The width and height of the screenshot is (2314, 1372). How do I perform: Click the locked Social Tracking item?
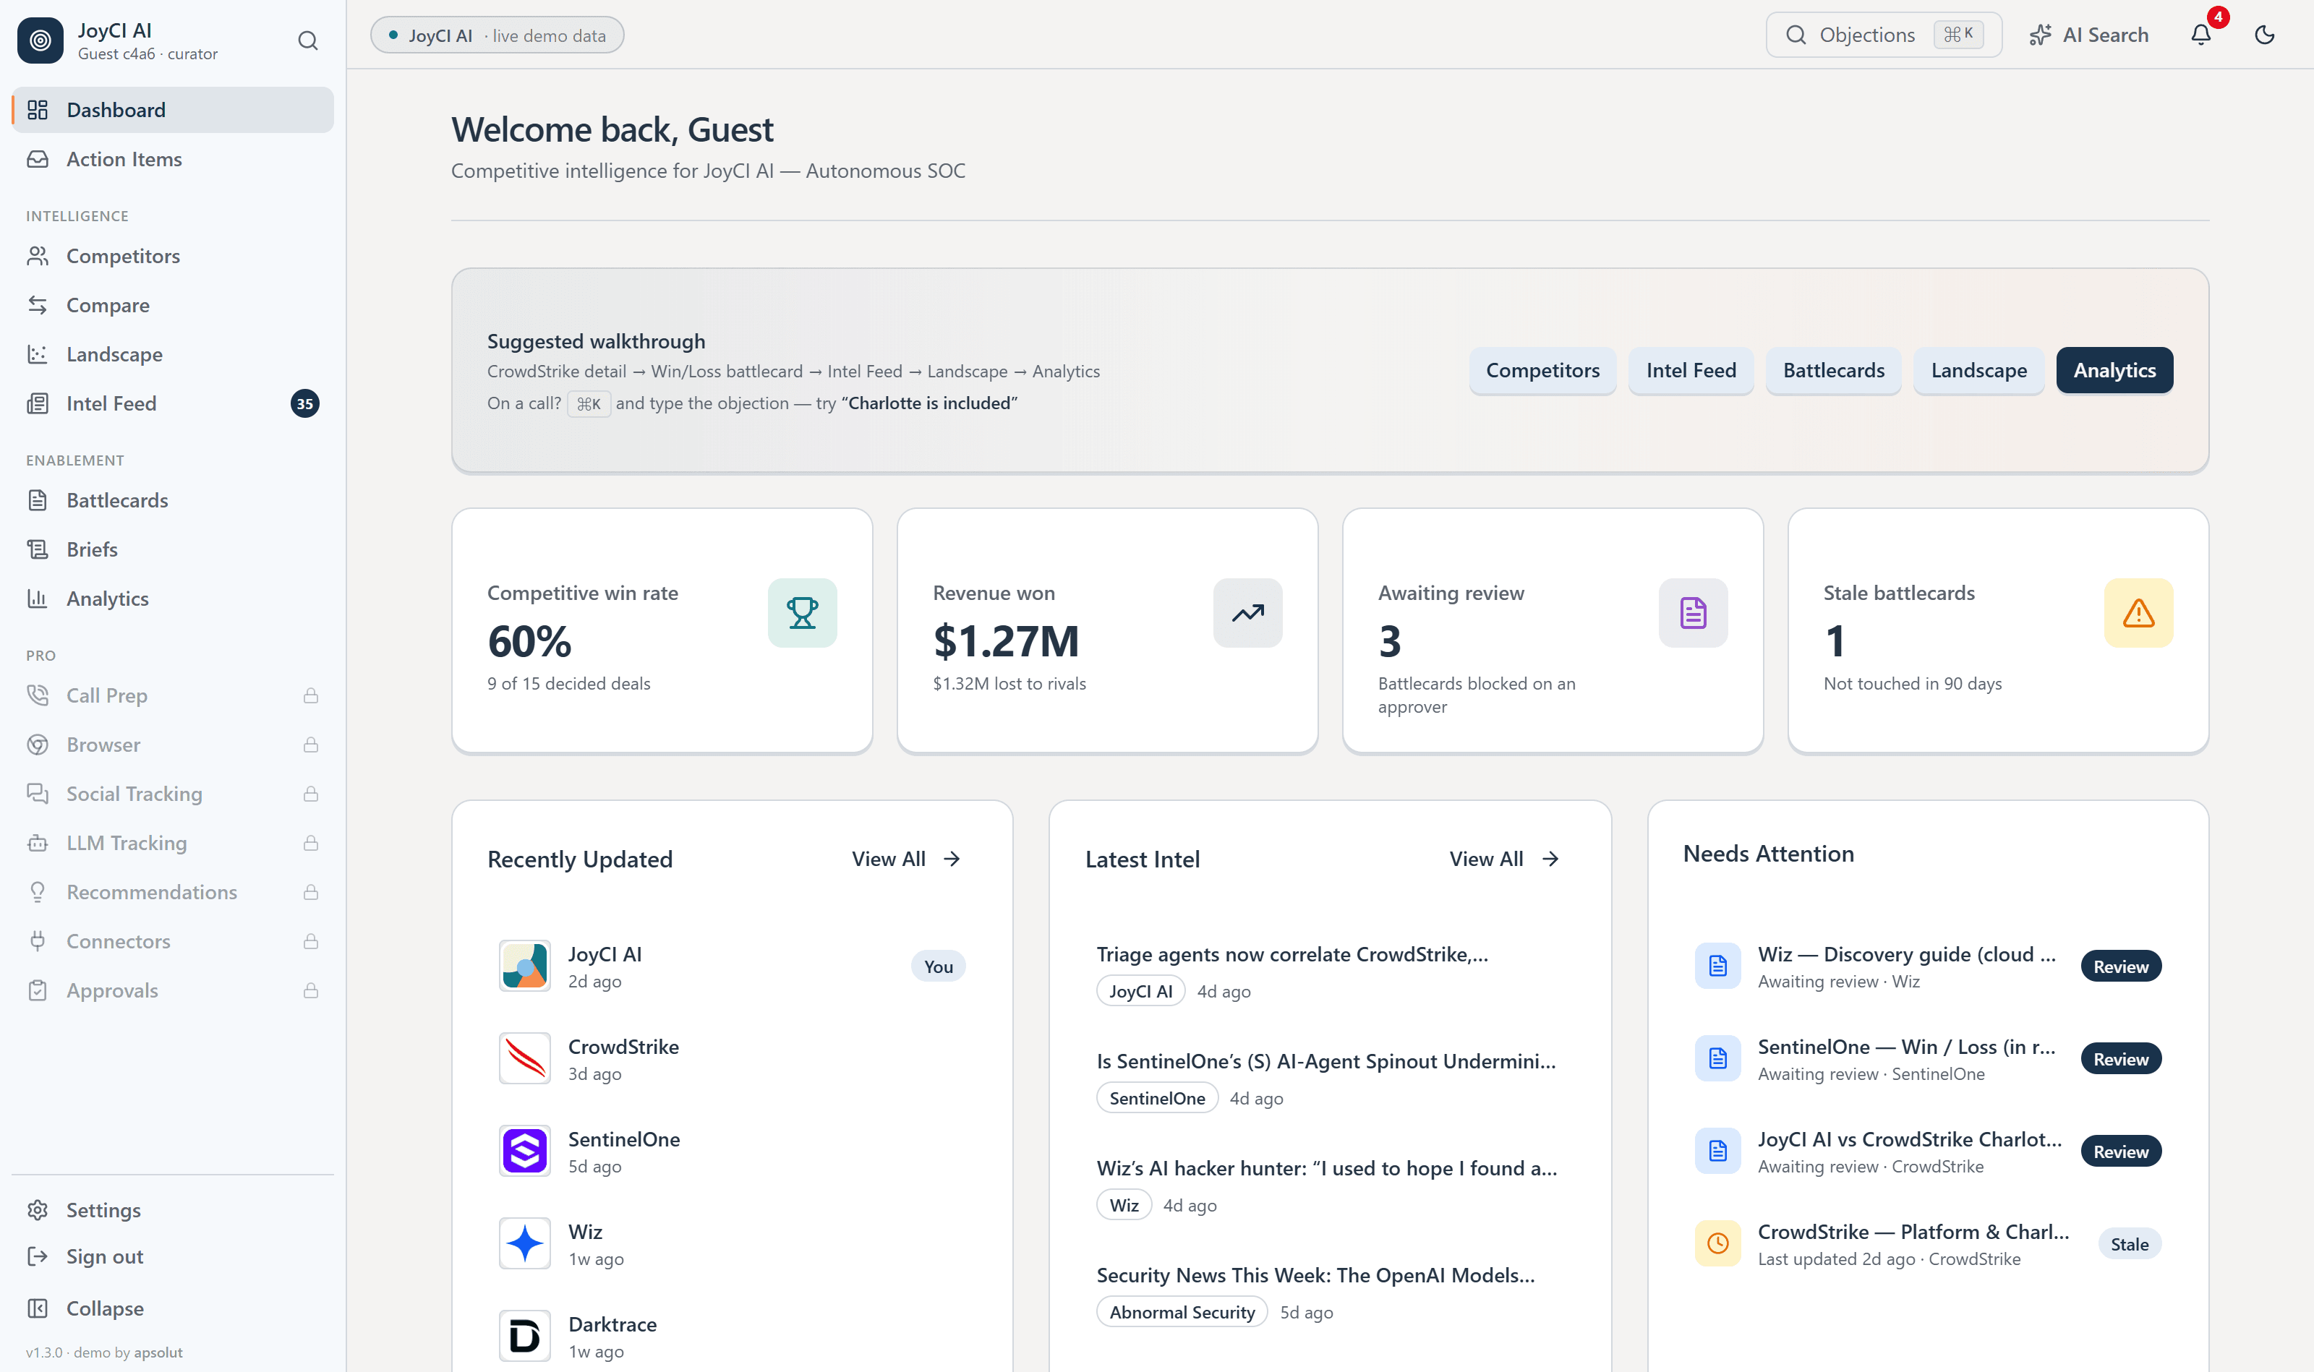point(173,793)
